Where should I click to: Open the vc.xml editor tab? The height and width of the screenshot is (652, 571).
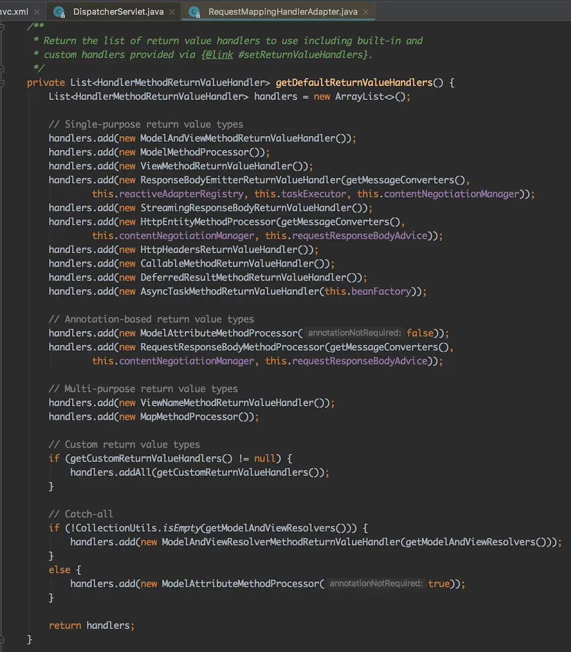pyautogui.click(x=14, y=11)
